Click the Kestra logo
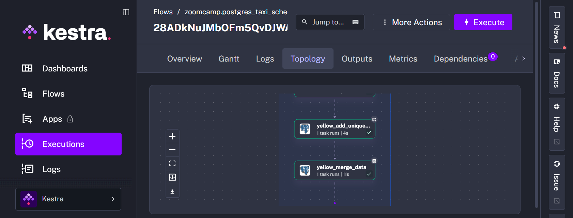The image size is (573, 218). 67,33
